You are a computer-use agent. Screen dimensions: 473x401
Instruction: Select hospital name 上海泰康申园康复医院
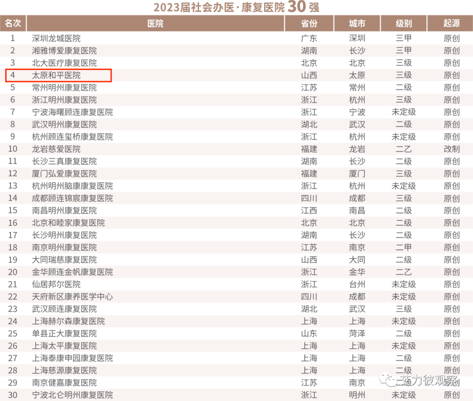[x=72, y=358]
